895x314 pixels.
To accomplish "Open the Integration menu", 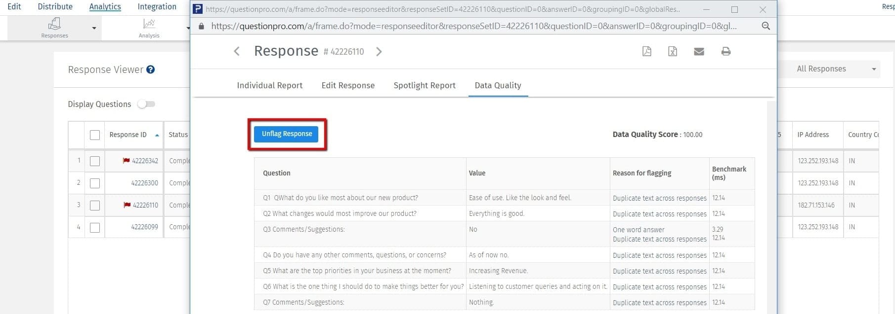I will point(157,6).
